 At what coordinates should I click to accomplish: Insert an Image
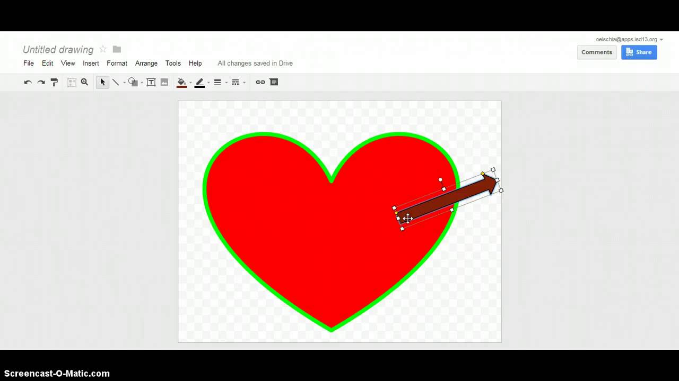(x=164, y=82)
